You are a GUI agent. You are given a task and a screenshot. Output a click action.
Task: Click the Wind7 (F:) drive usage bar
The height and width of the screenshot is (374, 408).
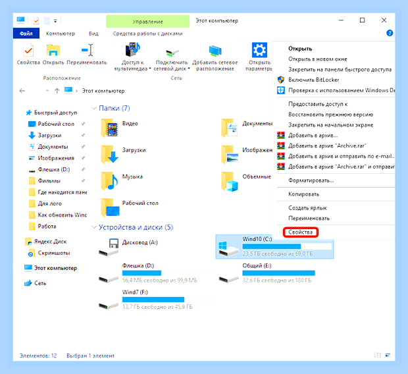166,300
